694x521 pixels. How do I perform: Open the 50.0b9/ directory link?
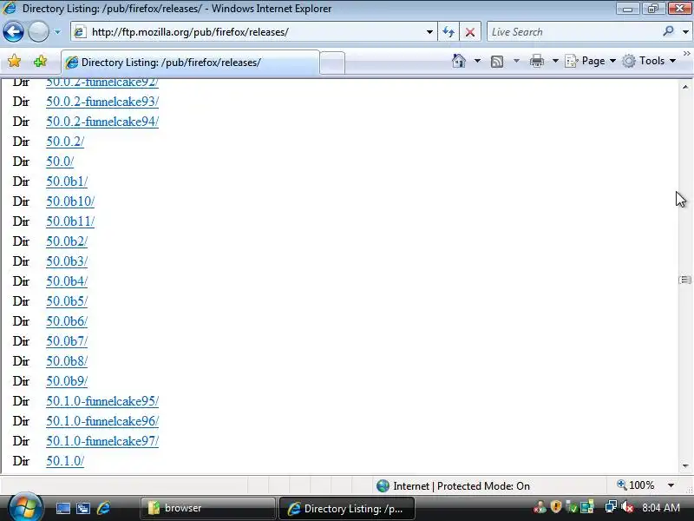coord(67,380)
